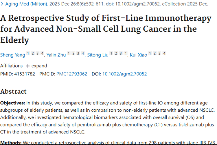Open author link Kui Xiao

pyautogui.click(x=139, y=55)
